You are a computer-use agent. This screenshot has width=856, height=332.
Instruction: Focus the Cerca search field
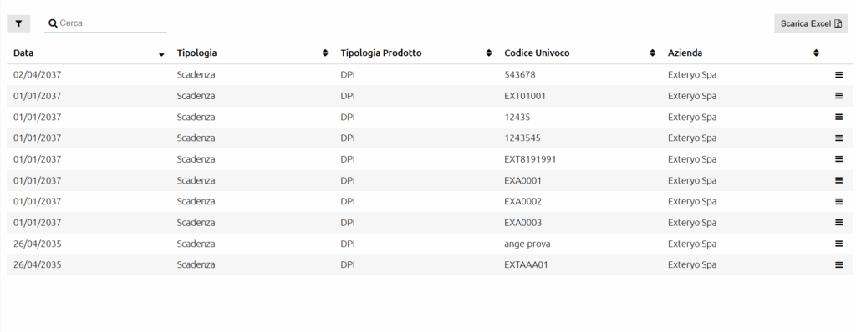coord(105,23)
